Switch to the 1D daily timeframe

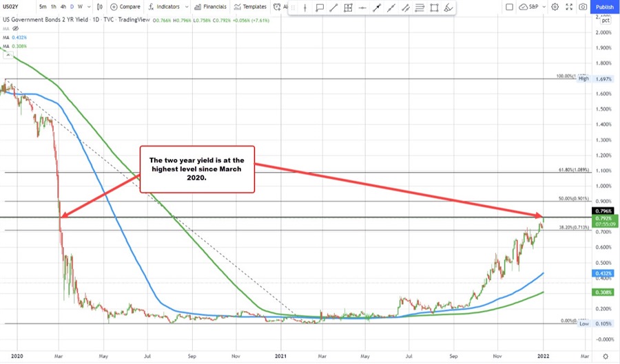tap(72, 7)
